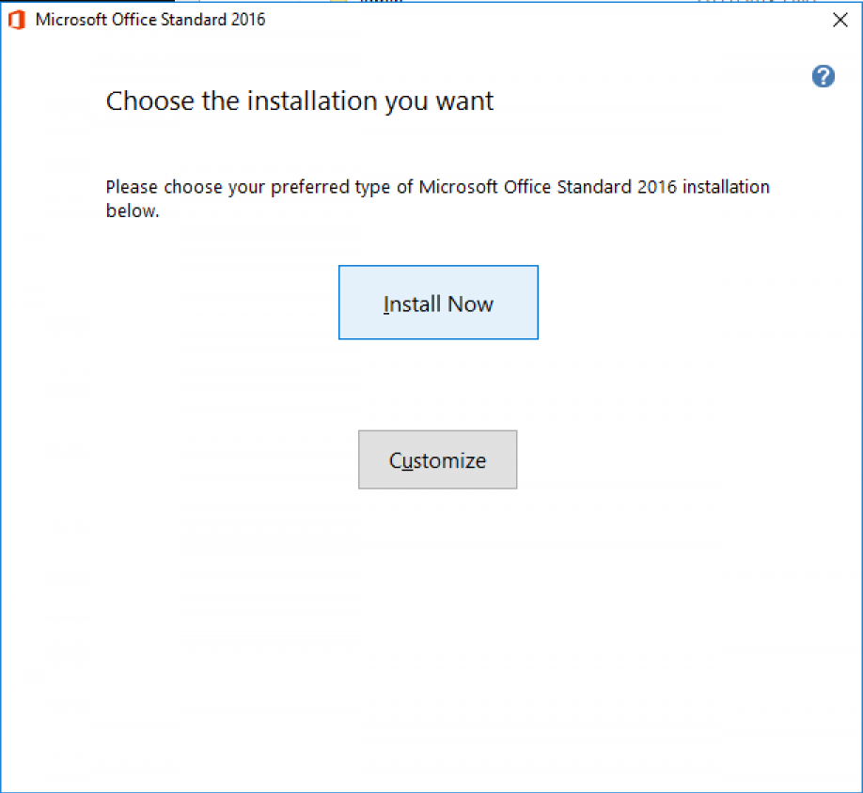
Task: Click the X at the window's corner
Action: click(x=839, y=21)
